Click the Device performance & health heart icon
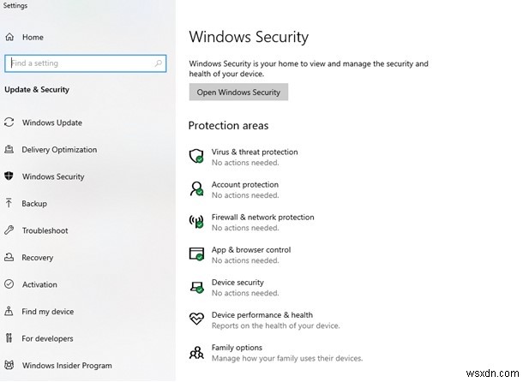This screenshot has width=529, height=382. pyautogui.click(x=196, y=319)
